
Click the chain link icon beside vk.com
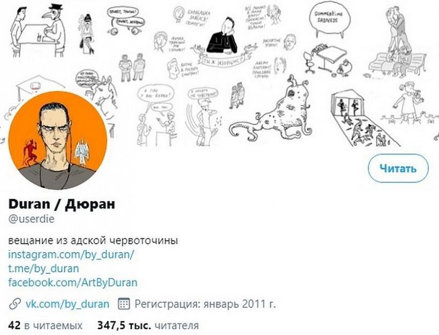[15, 304]
